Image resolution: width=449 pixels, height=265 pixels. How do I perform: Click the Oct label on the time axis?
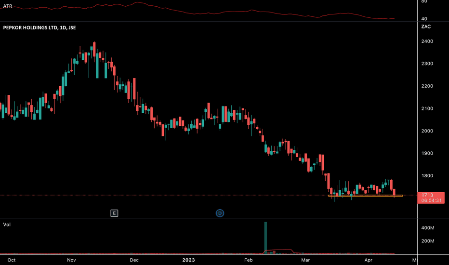click(12, 260)
